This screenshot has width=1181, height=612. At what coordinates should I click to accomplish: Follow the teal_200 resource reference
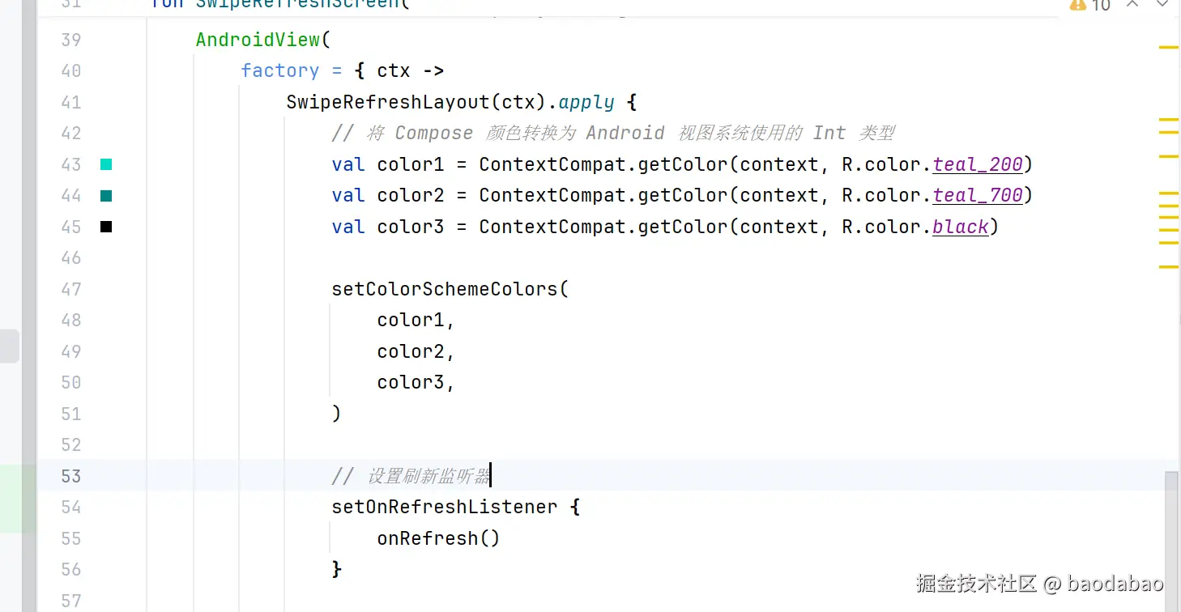[978, 164]
